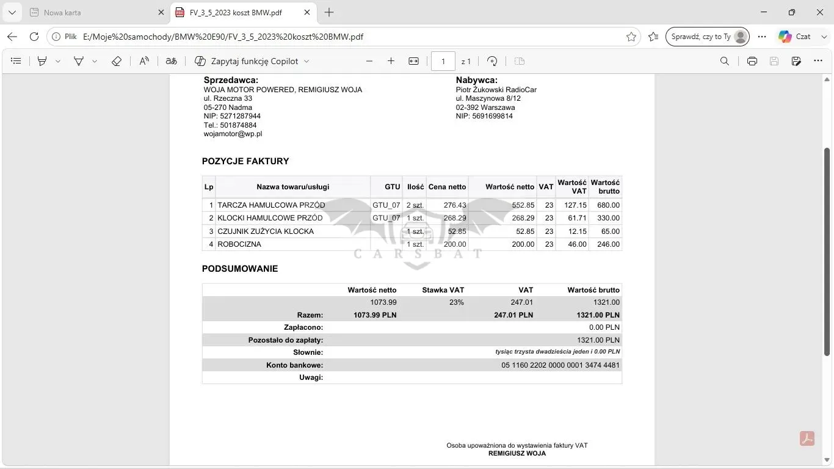The width and height of the screenshot is (834, 469).
Task: Click the ROBOCIZNA row text
Action: tap(239, 244)
